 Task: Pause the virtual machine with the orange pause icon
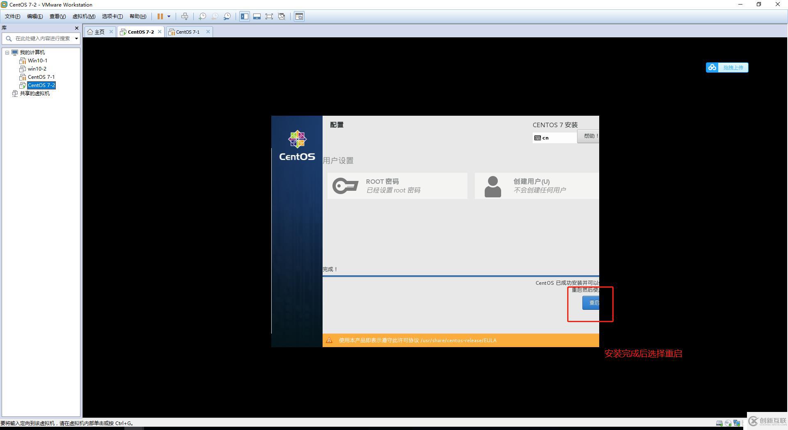tap(160, 16)
